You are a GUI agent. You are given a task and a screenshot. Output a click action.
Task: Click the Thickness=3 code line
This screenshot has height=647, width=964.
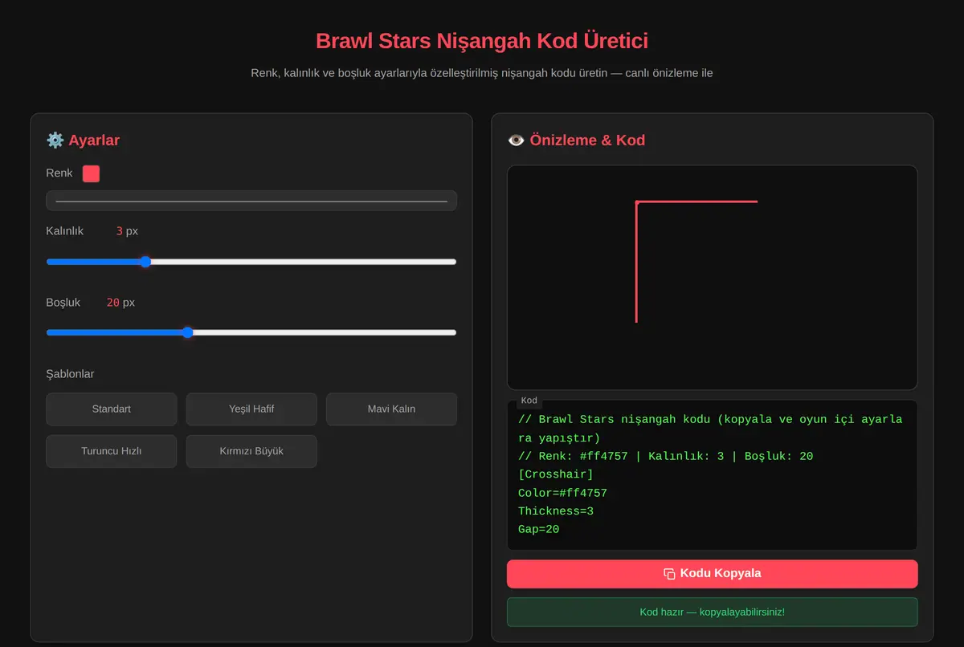[x=556, y=511]
